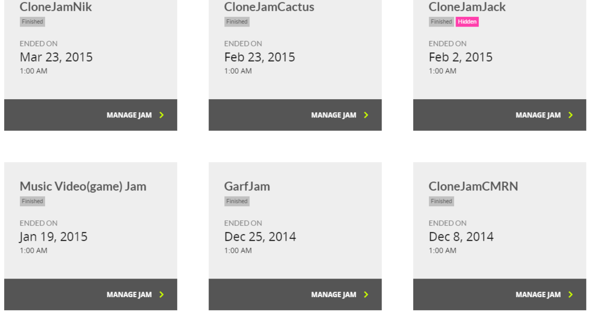Open Manage Jam for CloneJamCMRN
This screenshot has width=591, height=326.
point(500,294)
